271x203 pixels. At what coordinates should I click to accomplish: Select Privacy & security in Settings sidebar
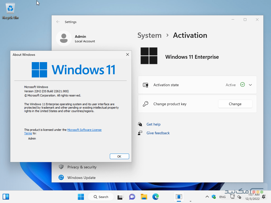pyautogui.click(x=82, y=167)
